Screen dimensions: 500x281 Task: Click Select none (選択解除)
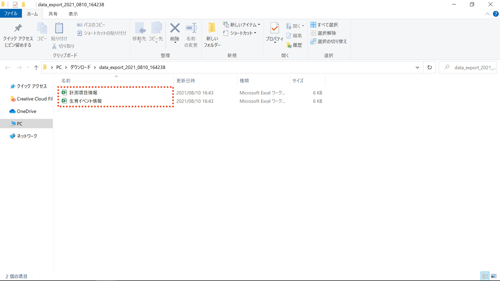tap(323, 33)
